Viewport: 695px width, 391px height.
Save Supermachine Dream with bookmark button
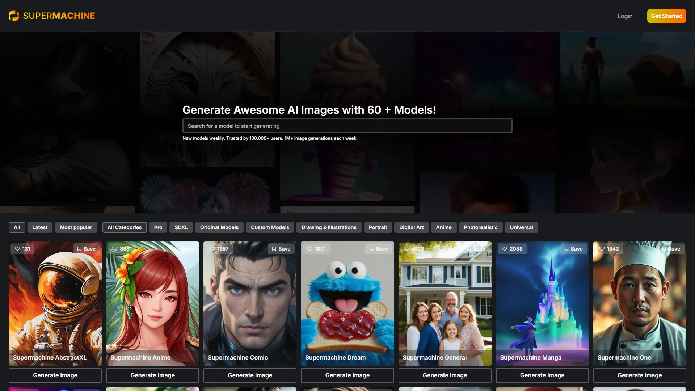[x=378, y=249]
